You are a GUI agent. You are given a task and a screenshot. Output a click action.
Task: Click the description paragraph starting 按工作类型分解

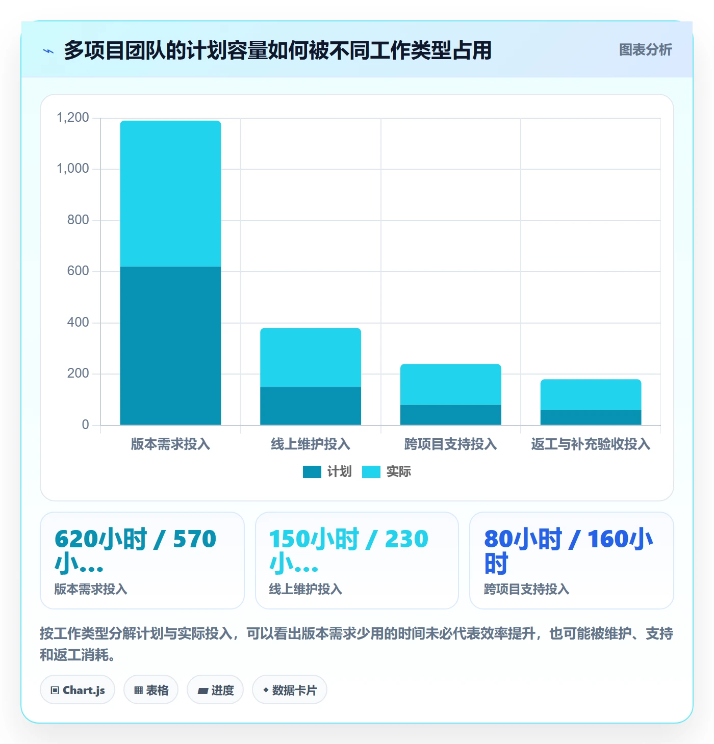[356, 644]
